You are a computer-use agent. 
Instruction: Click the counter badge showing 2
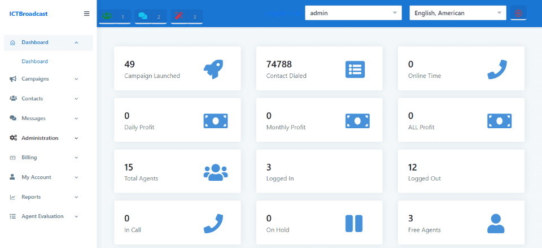click(x=159, y=16)
